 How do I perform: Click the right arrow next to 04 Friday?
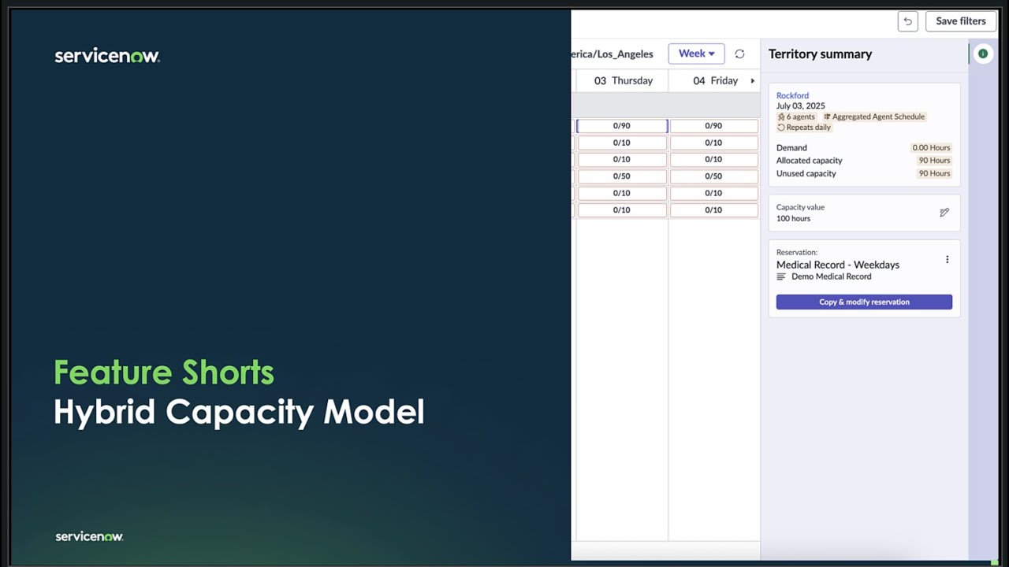(752, 80)
